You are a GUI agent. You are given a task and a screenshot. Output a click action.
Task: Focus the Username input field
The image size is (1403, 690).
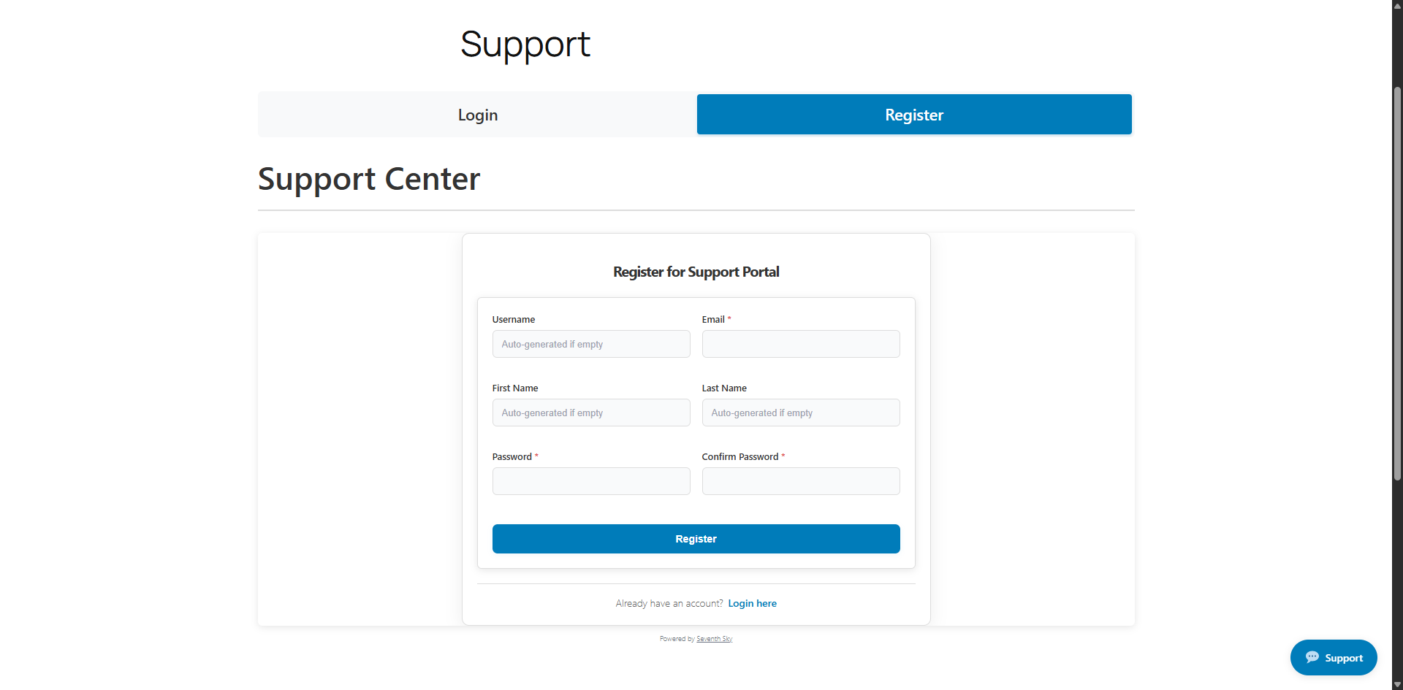click(590, 344)
